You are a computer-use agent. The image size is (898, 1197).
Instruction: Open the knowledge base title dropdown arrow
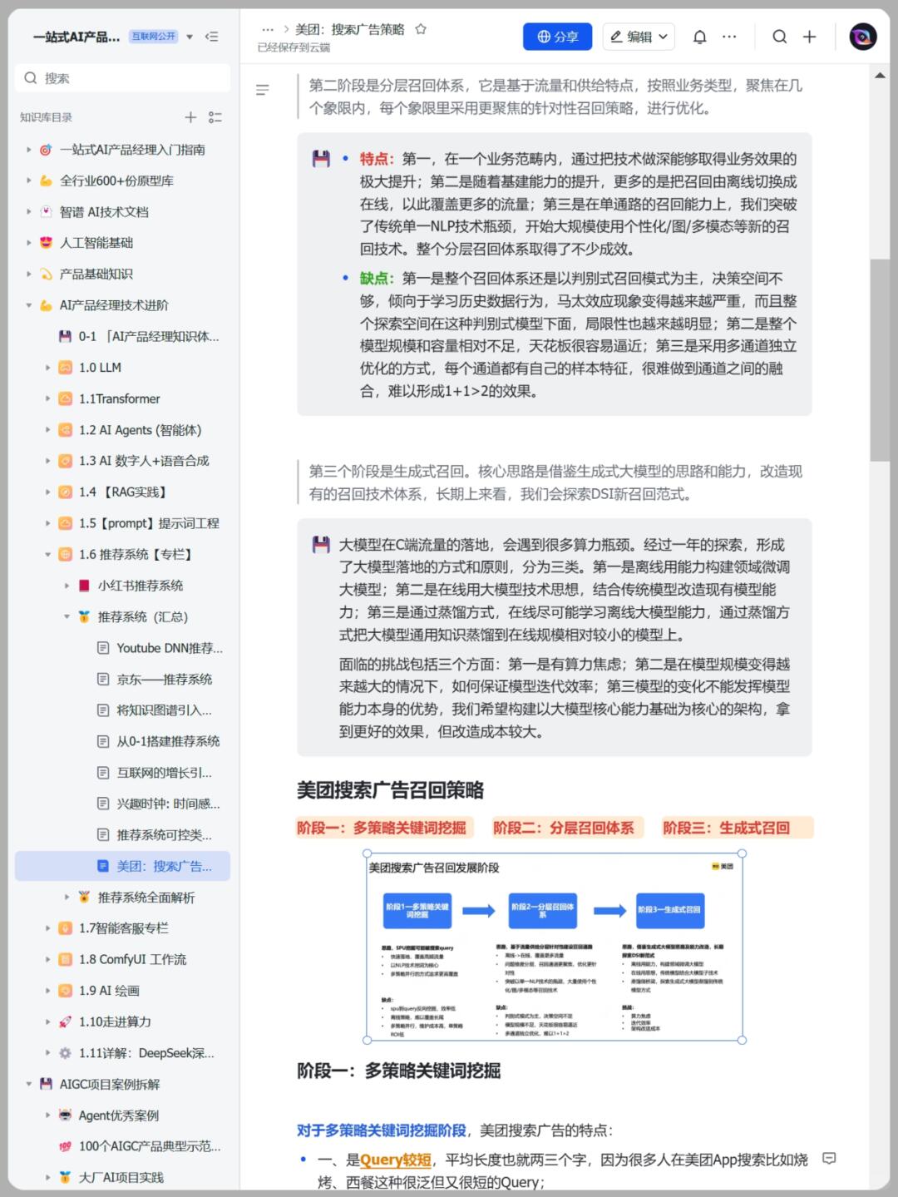[x=190, y=37]
